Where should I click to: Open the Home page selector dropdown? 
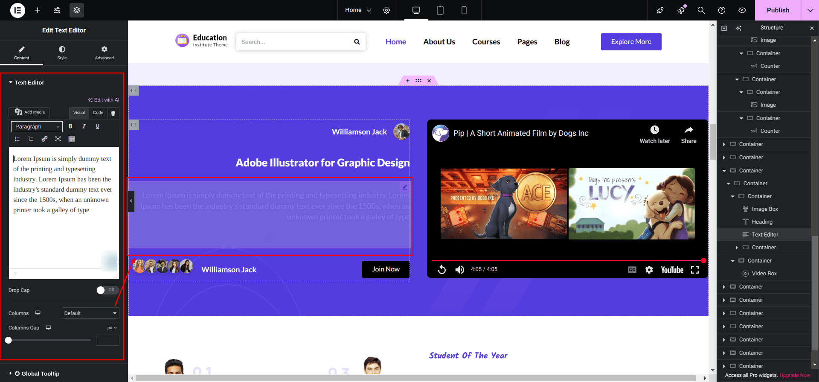tap(358, 10)
